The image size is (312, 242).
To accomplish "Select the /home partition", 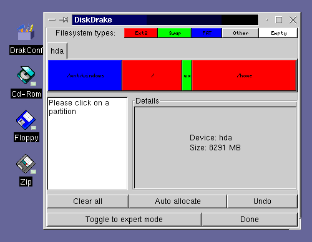I will tap(244, 75).
